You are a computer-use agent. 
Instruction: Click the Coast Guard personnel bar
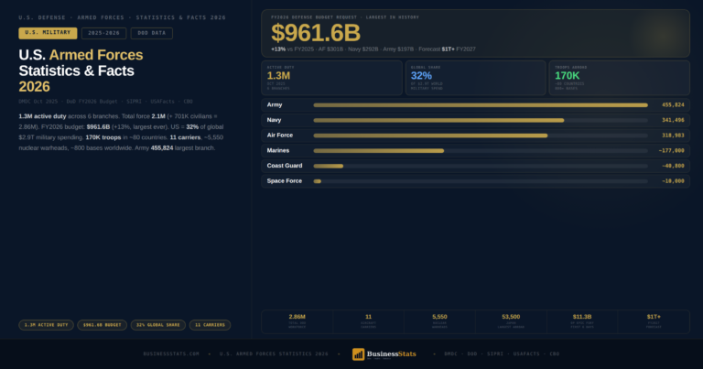click(329, 166)
